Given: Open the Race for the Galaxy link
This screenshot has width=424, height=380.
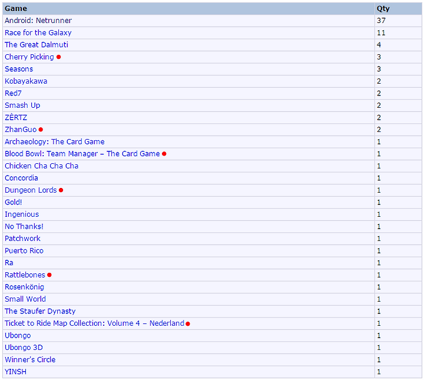Looking at the screenshot, I should (38, 33).
